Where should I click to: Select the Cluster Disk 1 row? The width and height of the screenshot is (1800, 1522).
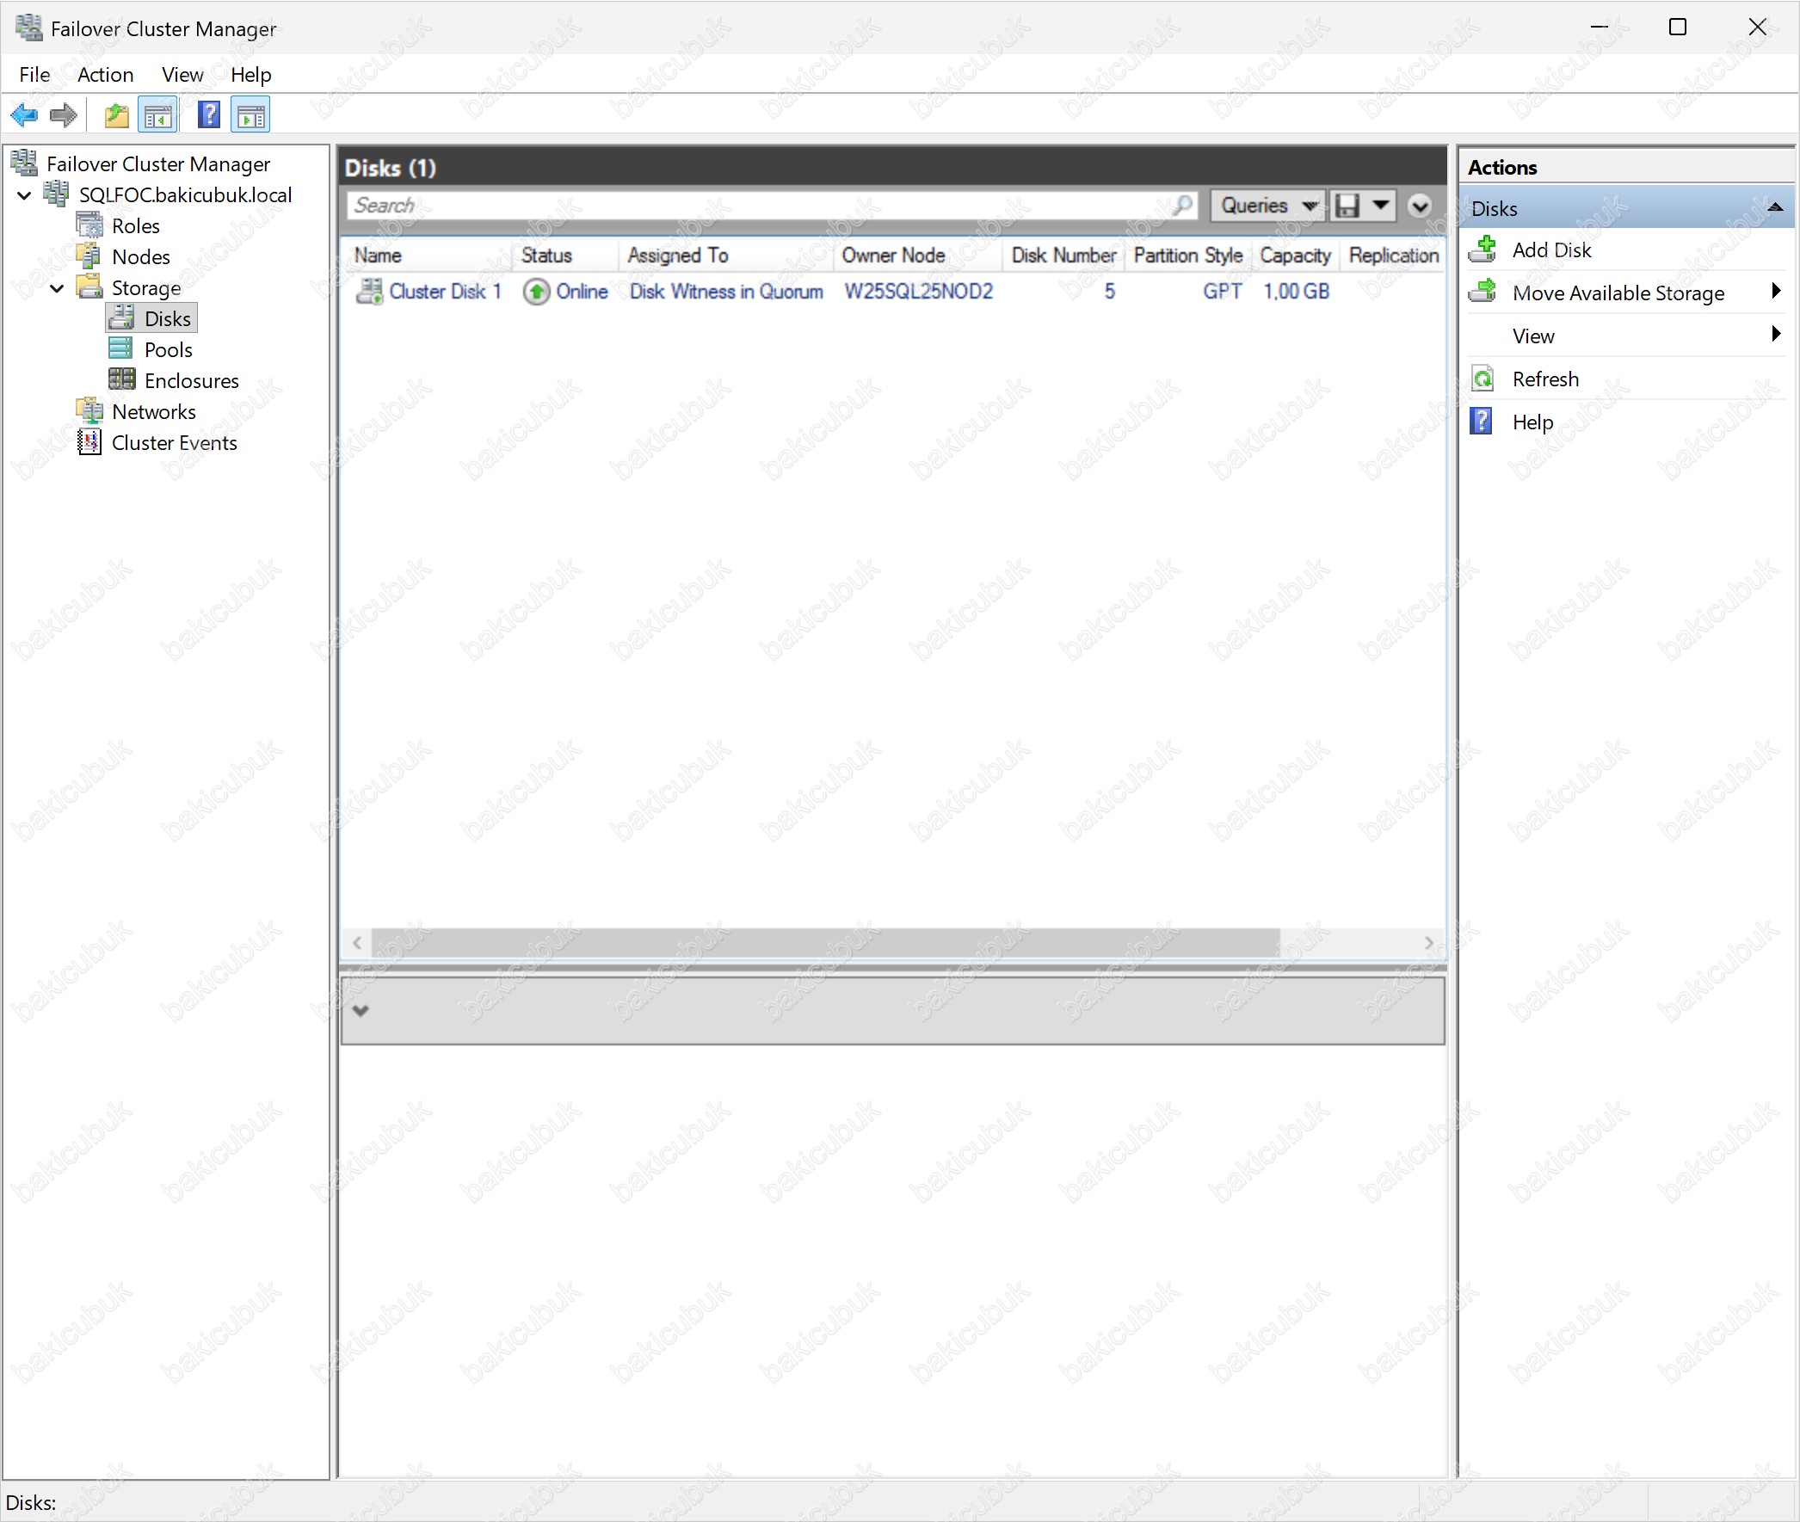click(x=444, y=292)
